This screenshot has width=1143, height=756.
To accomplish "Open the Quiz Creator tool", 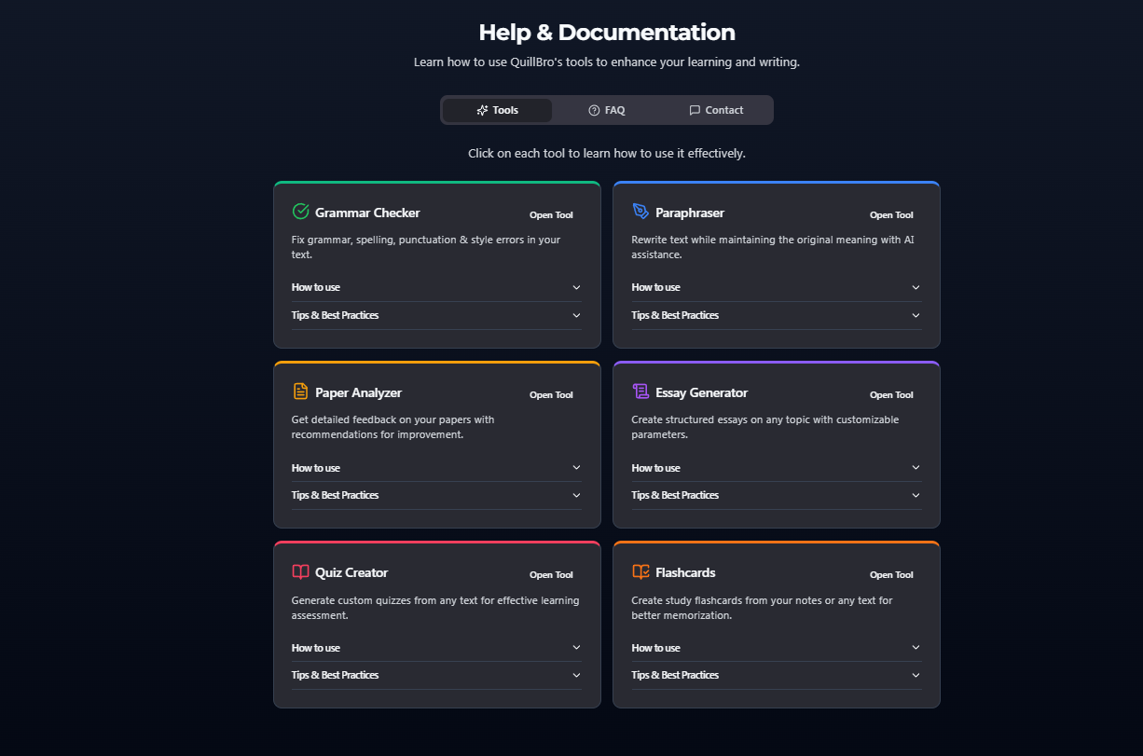I will pyautogui.click(x=551, y=575).
